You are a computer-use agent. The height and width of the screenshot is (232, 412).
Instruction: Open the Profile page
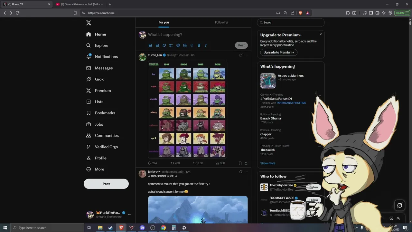[96, 158]
